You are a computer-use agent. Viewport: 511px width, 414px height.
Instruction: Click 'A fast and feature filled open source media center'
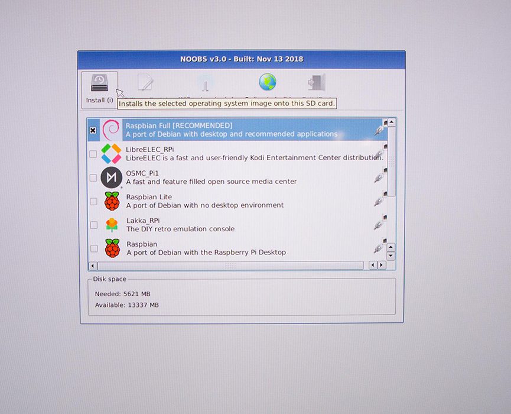[x=211, y=182]
